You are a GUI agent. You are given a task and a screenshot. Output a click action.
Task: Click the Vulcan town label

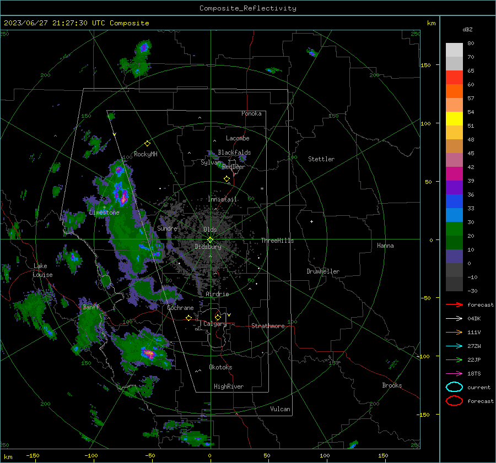[280, 409]
